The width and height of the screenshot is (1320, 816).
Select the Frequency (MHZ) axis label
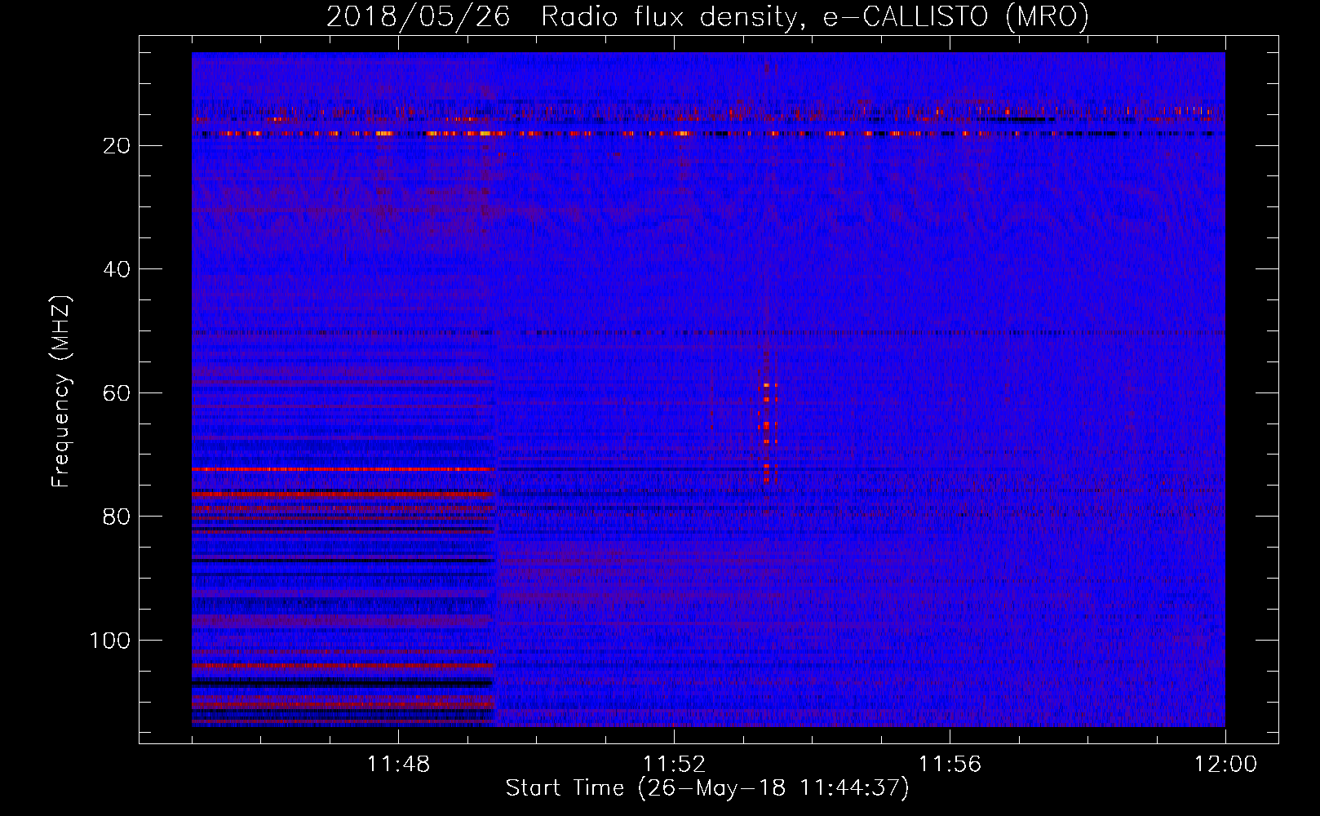61,392
